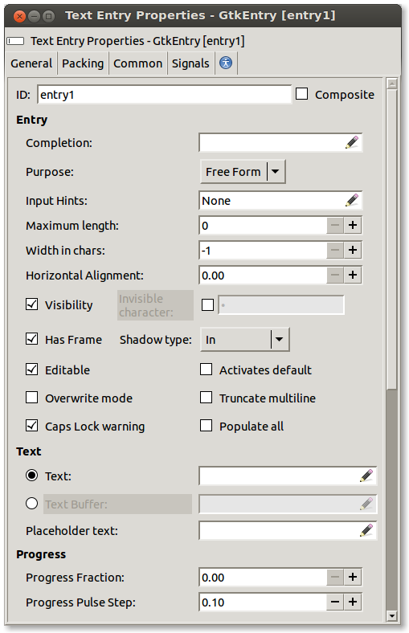Open the Accessibility tab icon
The image size is (409, 633).
[226, 63]
